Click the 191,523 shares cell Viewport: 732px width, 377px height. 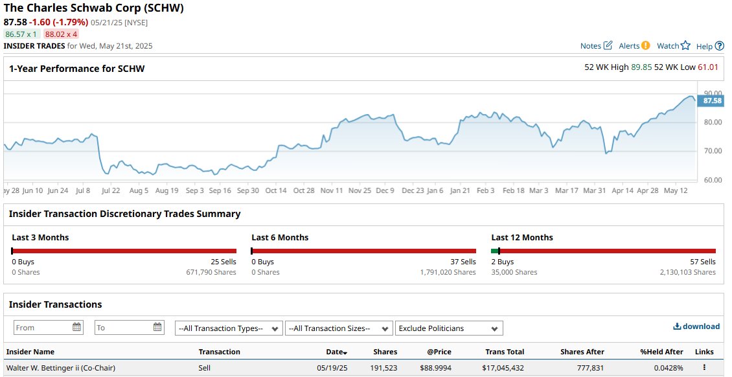click(x=383, y=368)
